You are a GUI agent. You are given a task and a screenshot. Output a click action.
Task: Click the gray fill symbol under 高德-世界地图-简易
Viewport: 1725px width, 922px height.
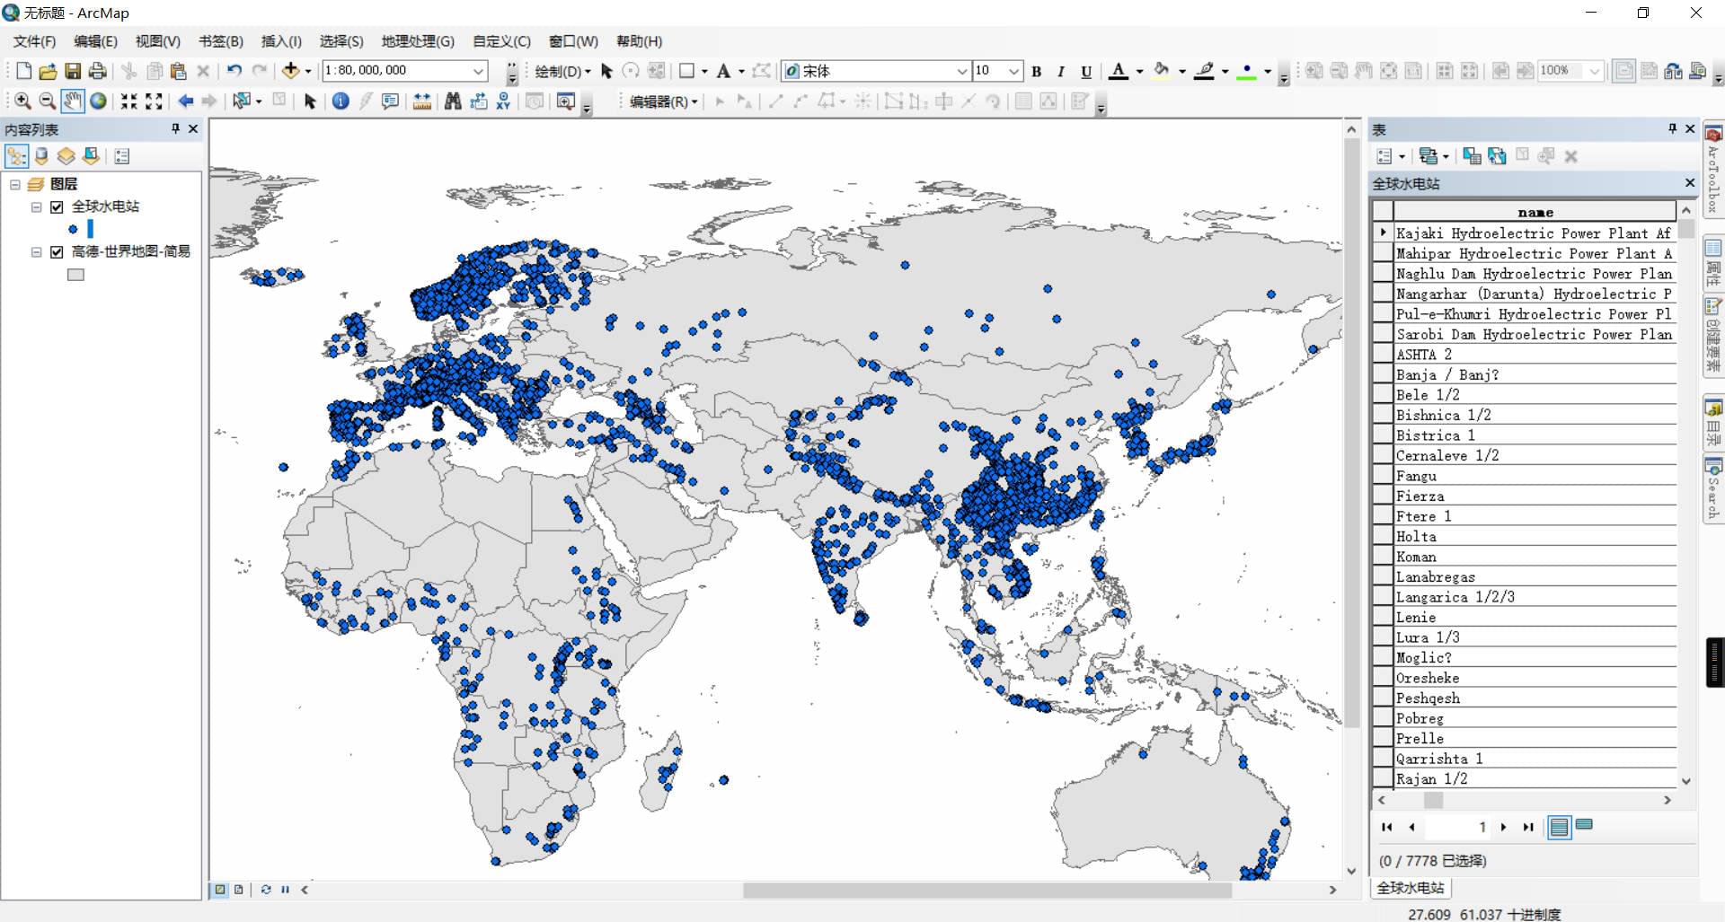click(76, 275)
